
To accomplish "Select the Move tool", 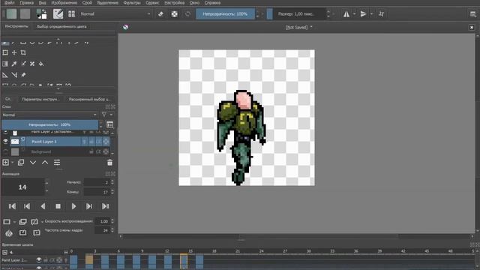I will point(14,52).
